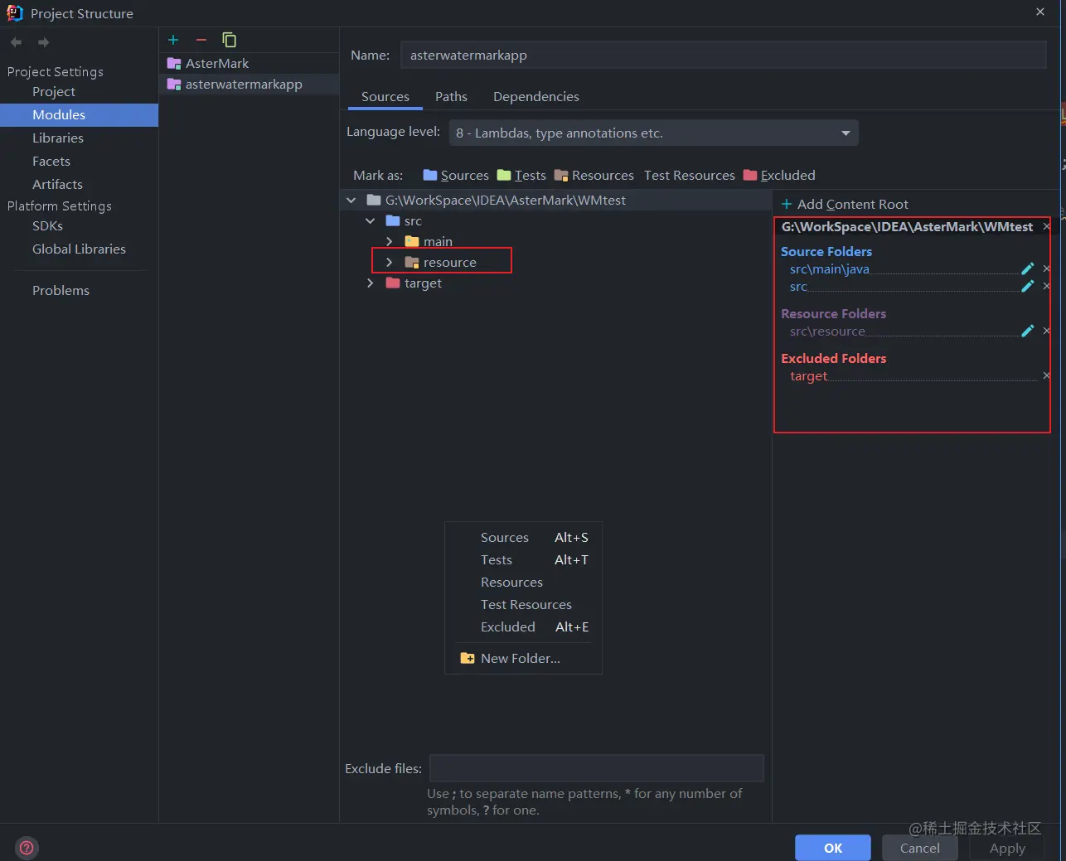Screen dimensions: 1066x861
Task: Open the Artifacts settings page
Action: coord(57,184)
